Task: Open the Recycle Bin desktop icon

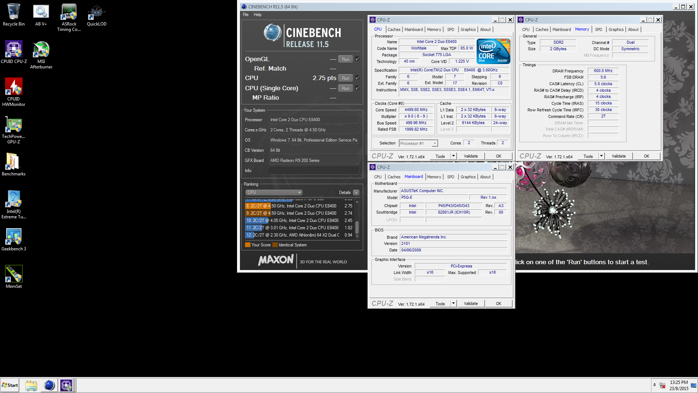Action: [x=13, y=15]
